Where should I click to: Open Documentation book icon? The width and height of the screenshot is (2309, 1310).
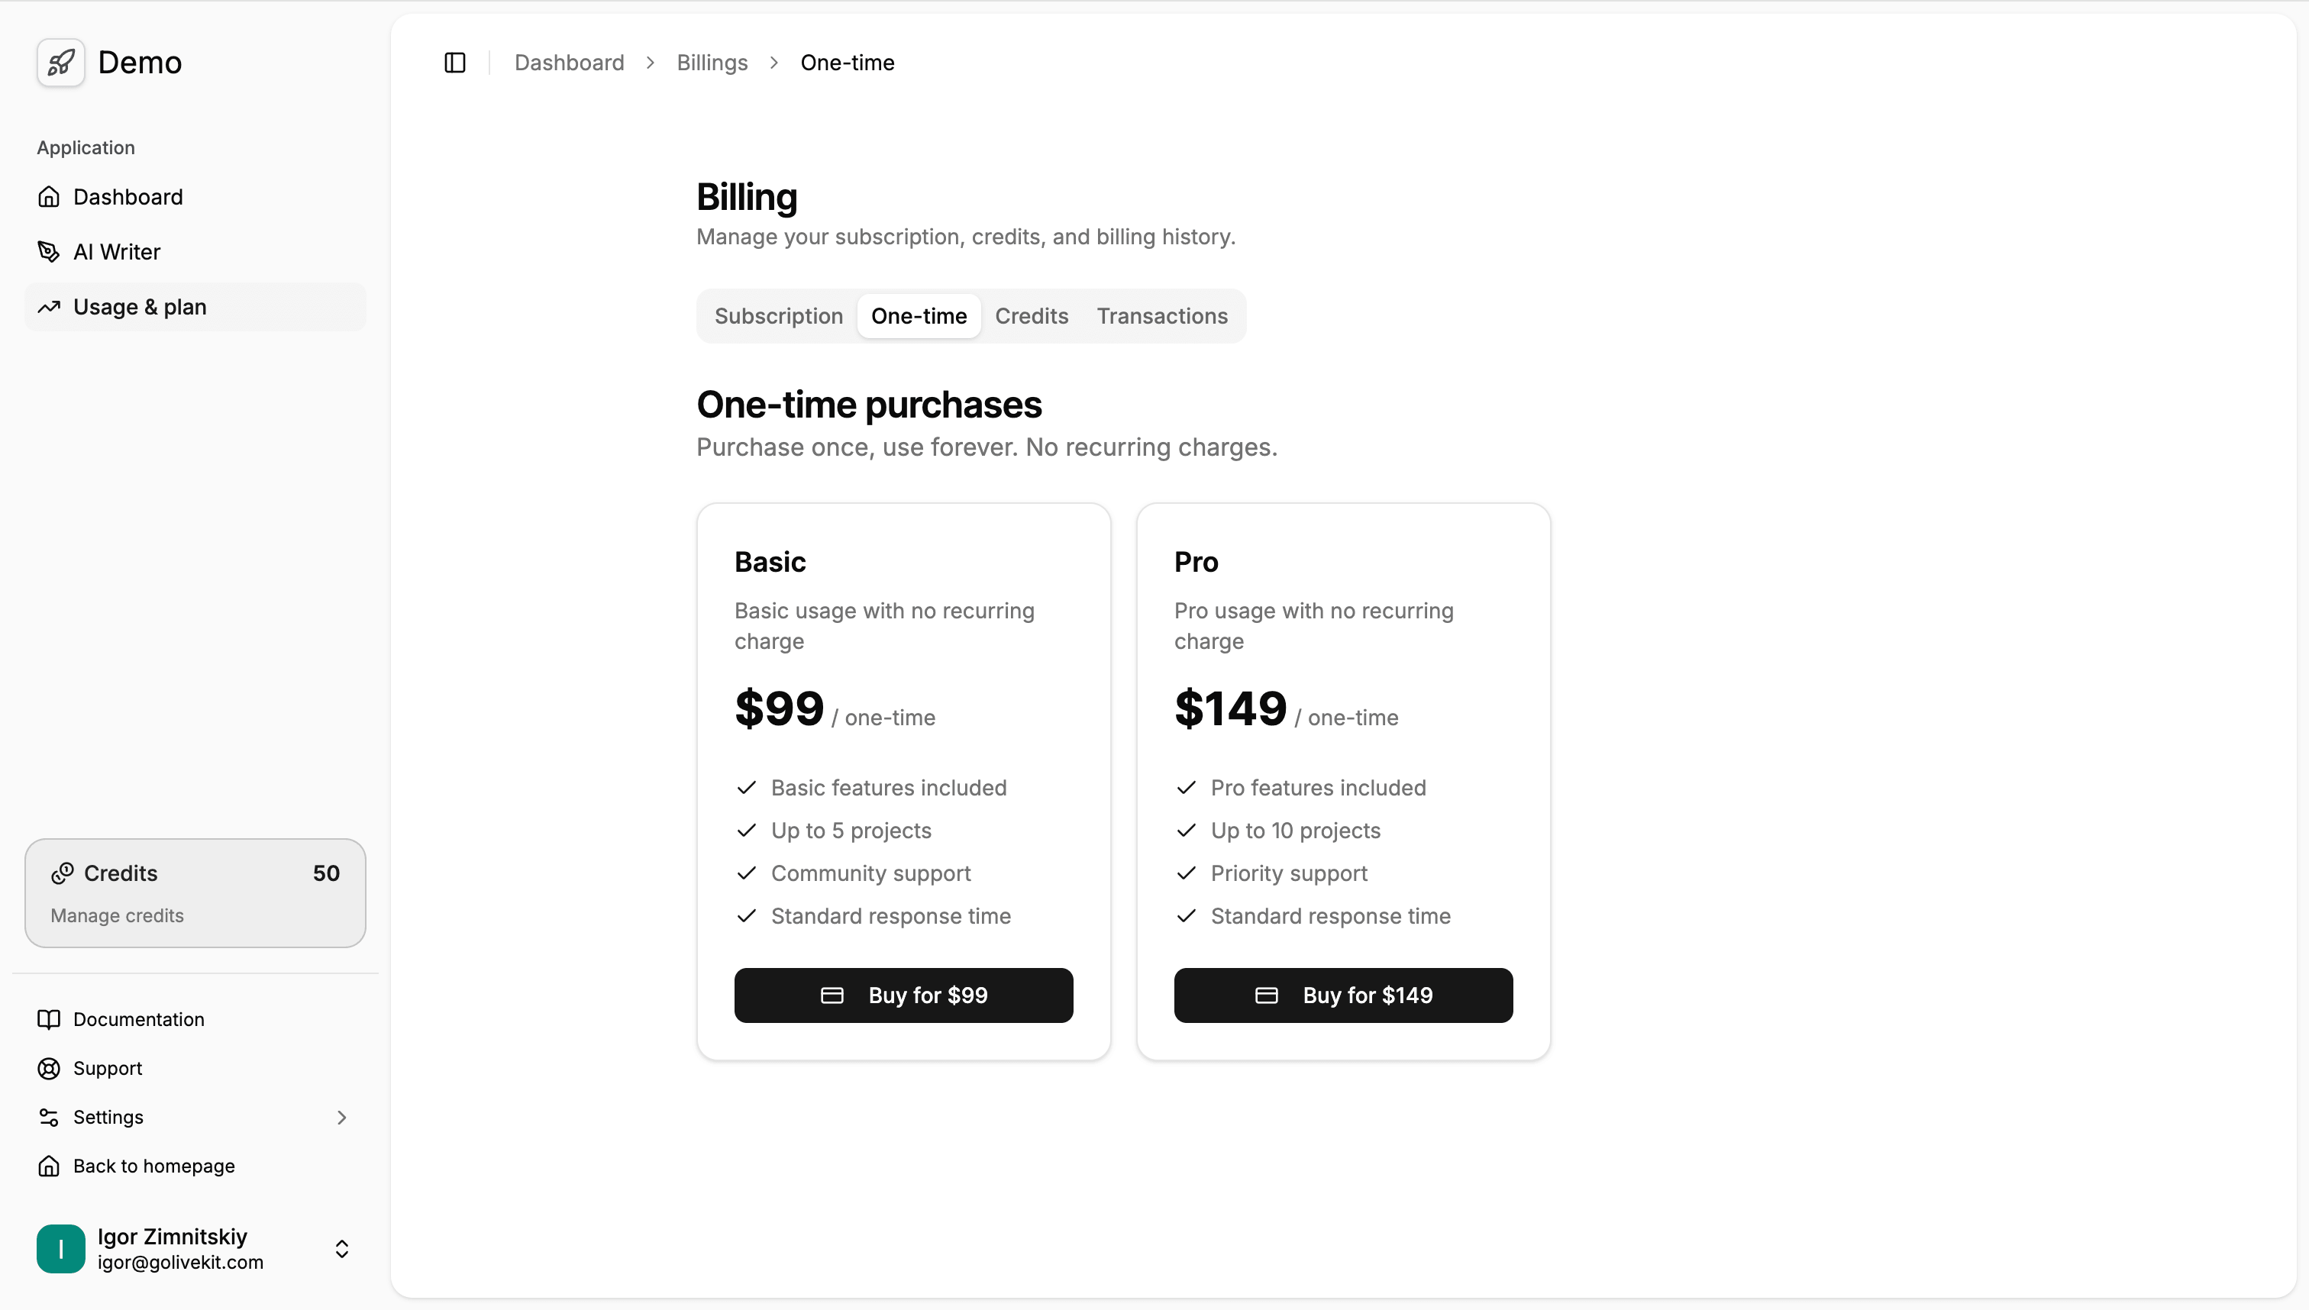[49, 1019]
